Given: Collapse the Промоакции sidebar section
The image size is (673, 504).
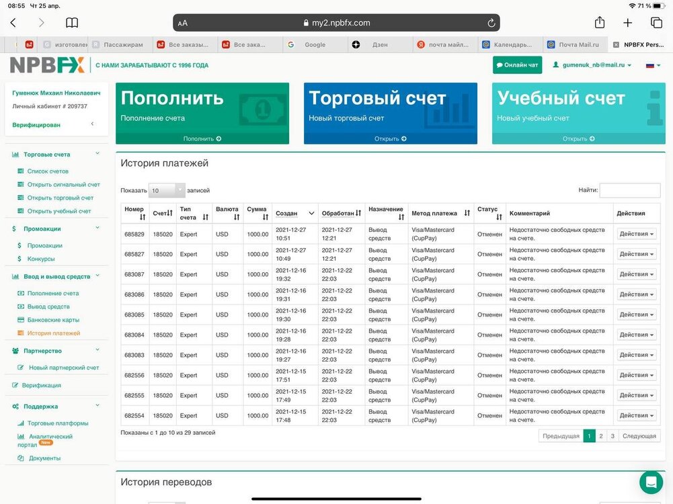Looking at the screenshot, I should (x=97, y=228).
